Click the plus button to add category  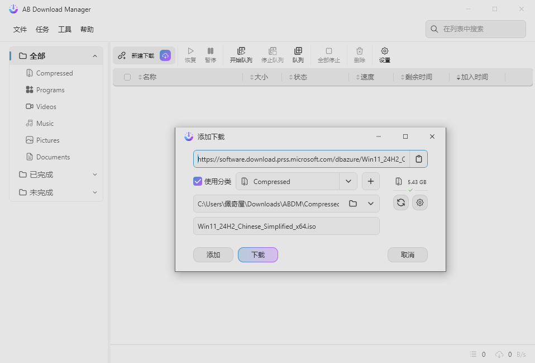(371, 181)
